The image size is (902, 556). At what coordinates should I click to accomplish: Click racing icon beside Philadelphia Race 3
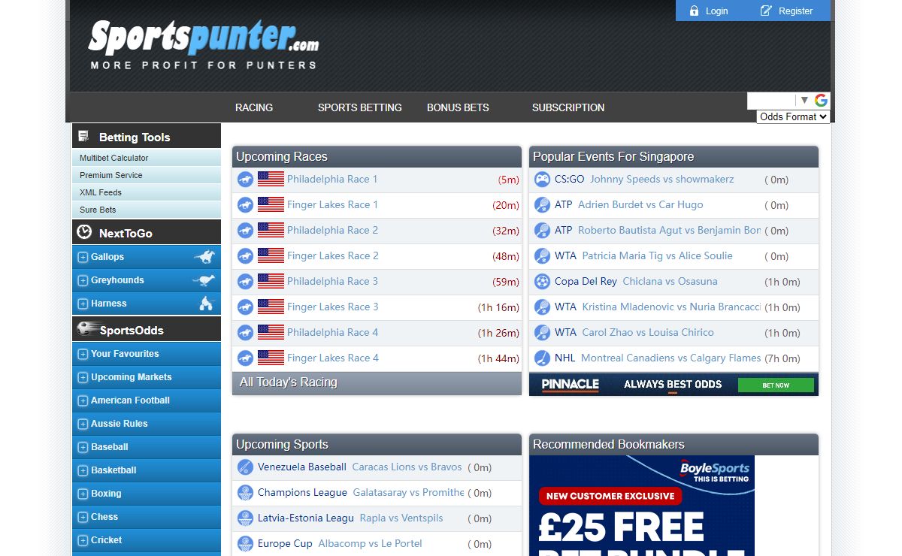click(245, 282)
